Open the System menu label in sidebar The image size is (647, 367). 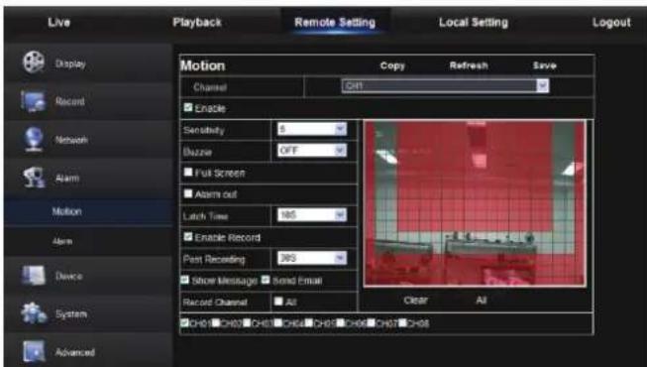click(71, 314)
